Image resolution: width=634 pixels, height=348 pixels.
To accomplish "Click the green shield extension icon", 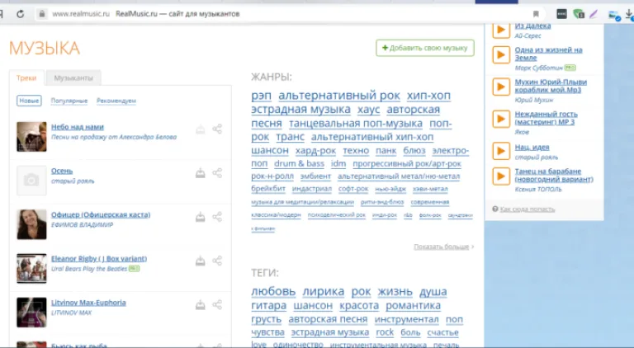I will click(579, 14).
